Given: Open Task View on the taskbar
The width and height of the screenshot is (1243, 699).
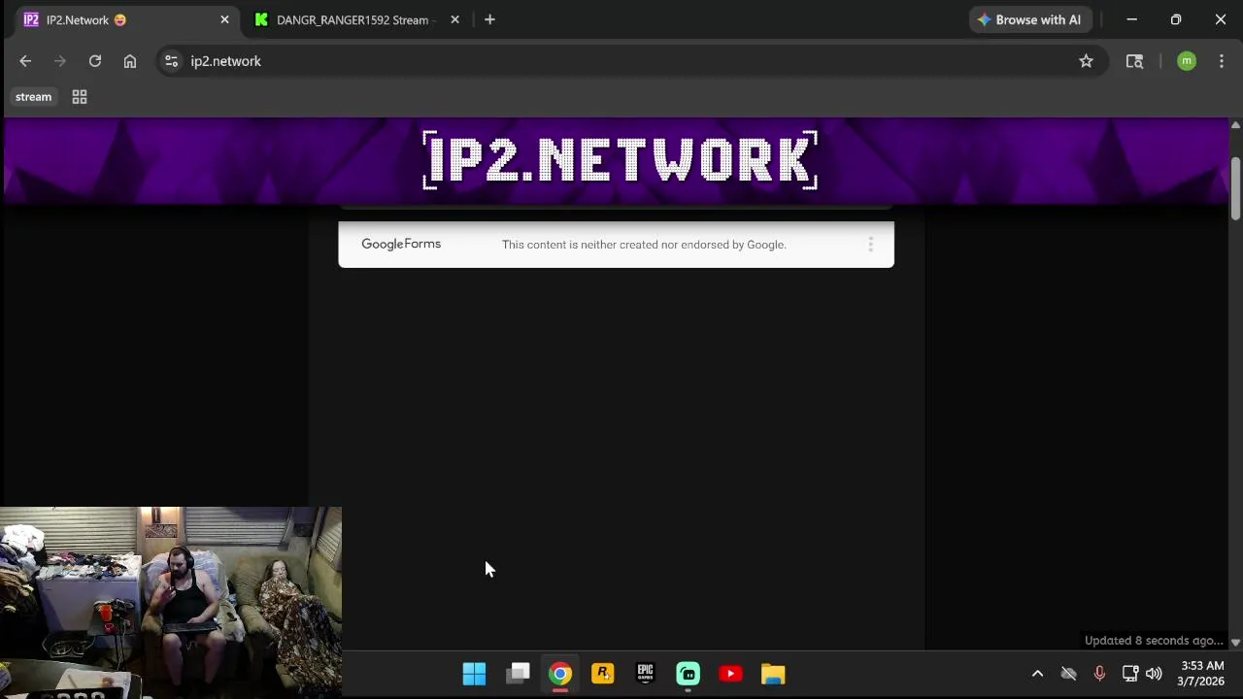Looking at the screenshot, I should [x=518, y=674].
